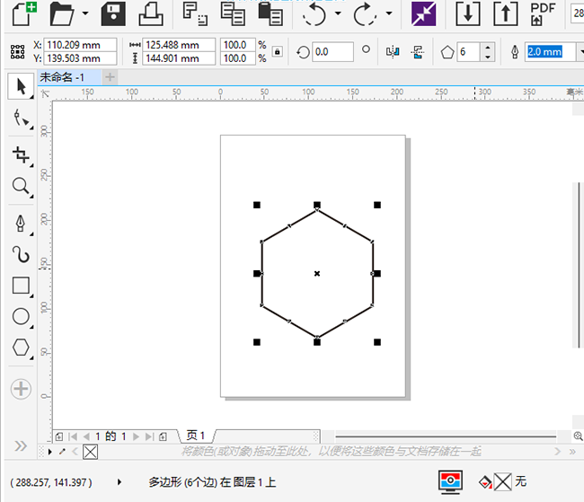Expand the Undo history dropdown arrow
Image resolution: width=584 pixels, height=502 pixels.
click(338, 14)
